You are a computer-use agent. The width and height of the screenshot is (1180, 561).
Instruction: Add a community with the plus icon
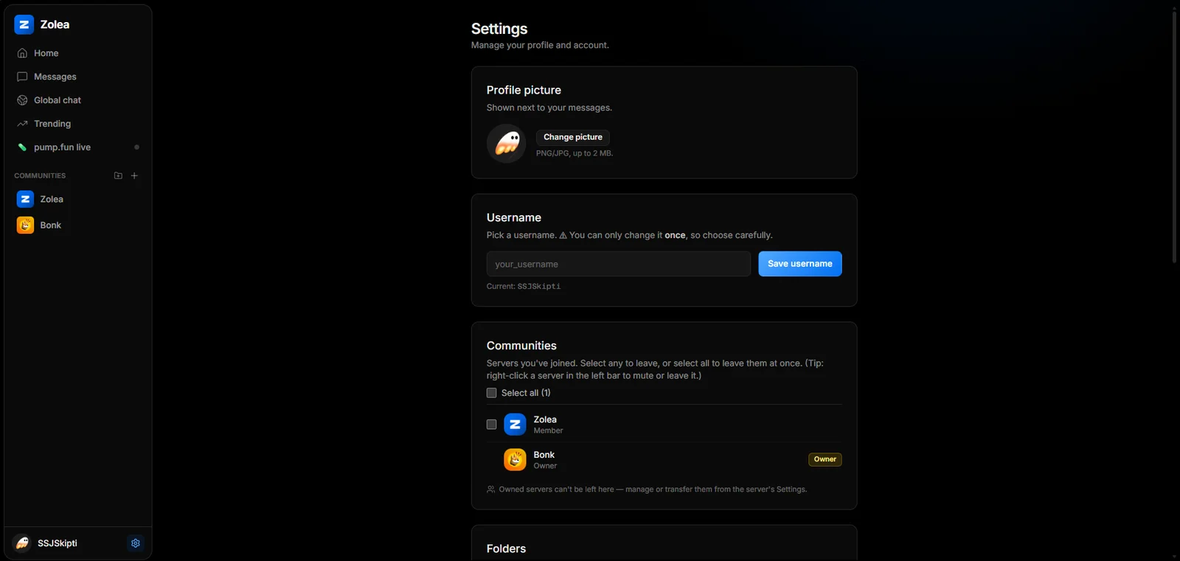pyautogui.click(x=134, y=175)
